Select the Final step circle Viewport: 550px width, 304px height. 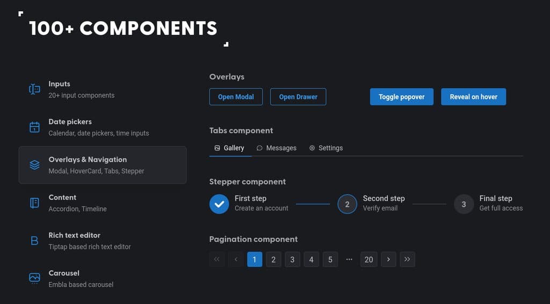[464, 204]
